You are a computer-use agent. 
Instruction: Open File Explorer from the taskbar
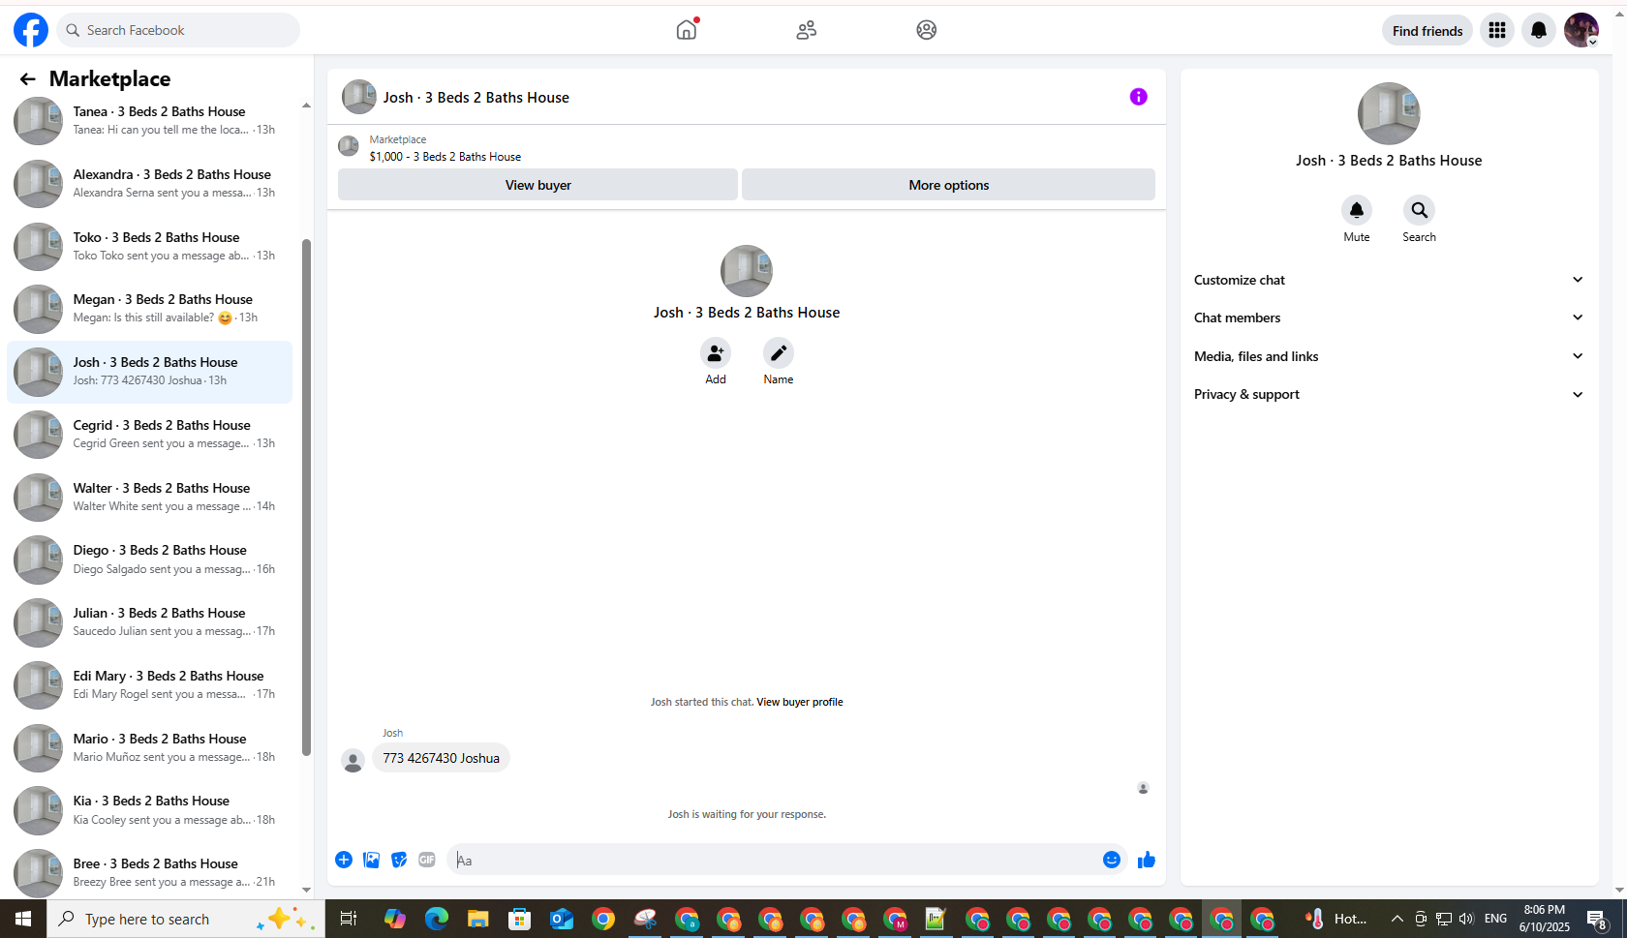click(x=478, y=919)
